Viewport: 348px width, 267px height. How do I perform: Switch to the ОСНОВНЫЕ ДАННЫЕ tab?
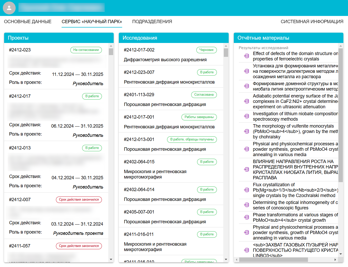click(x=28, y=22)
